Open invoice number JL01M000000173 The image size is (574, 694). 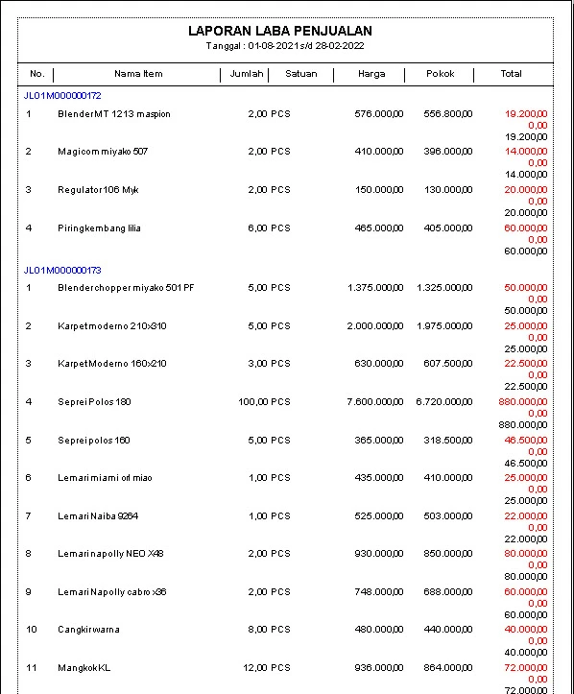(x=62, y=270)
